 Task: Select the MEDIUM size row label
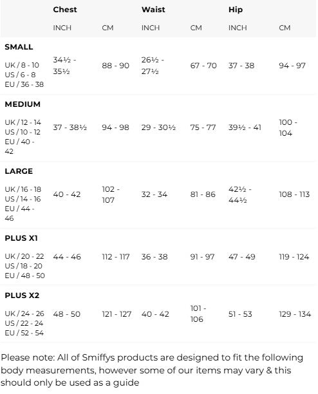23,104
